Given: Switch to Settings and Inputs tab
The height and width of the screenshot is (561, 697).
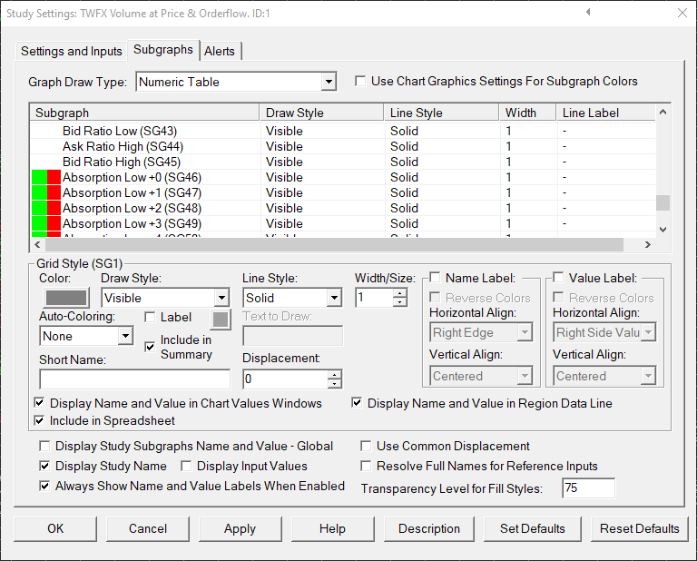Looking at the screenshot, I should pos(72,51).
